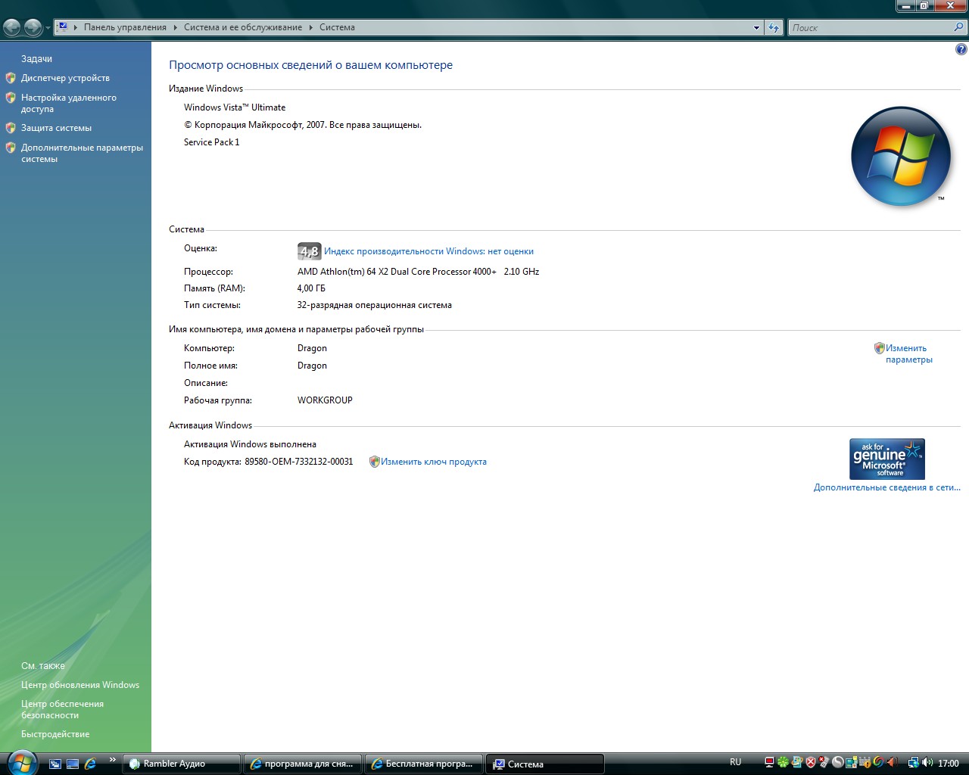The image size is (969, 775).
Task: Open Центр обеспечения безопасности
Action: (x=62, y=709)
